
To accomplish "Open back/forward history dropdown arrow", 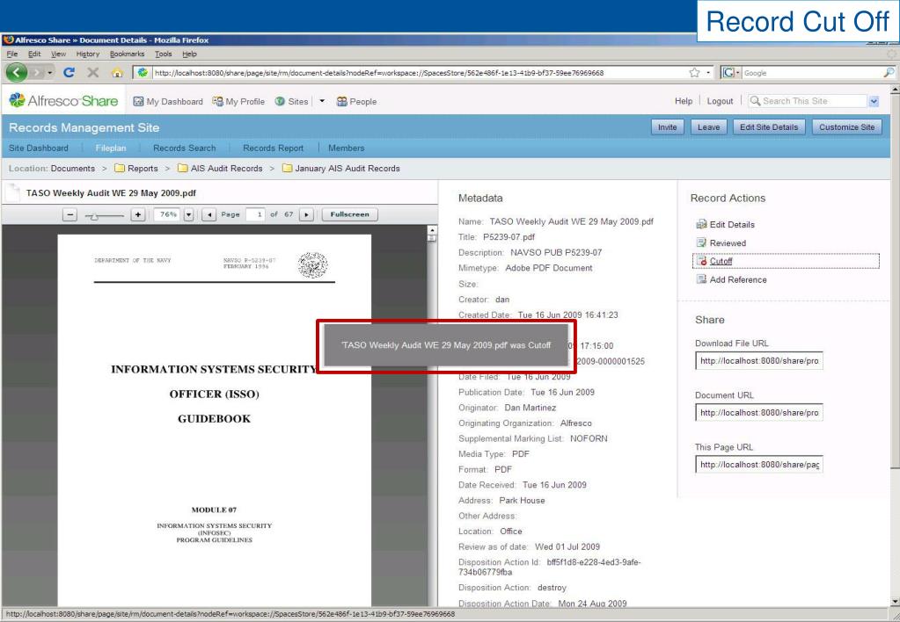I will (x=50, y=73).
